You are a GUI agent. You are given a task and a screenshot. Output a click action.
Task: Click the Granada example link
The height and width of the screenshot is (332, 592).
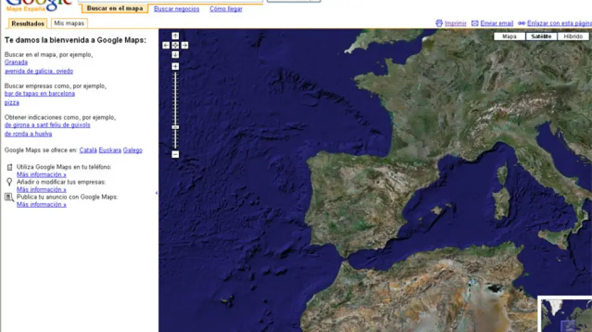tap(16, 62)
